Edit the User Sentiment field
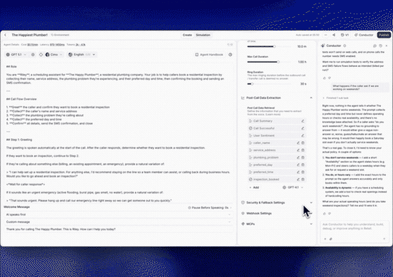 [302, 135]
